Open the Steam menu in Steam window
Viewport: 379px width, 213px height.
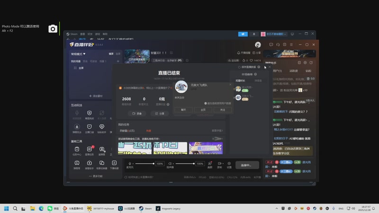(x=74, y=34)
